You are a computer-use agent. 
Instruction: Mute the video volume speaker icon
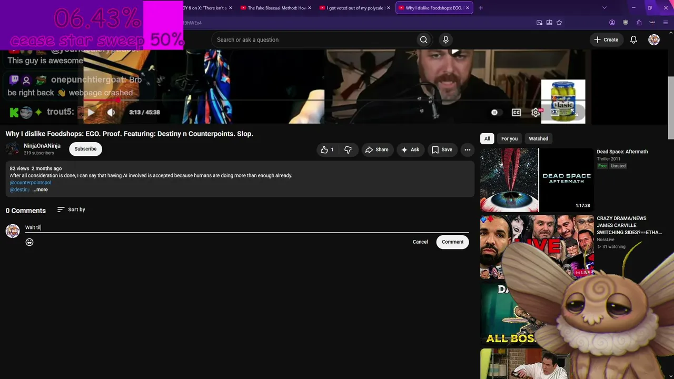111,112
